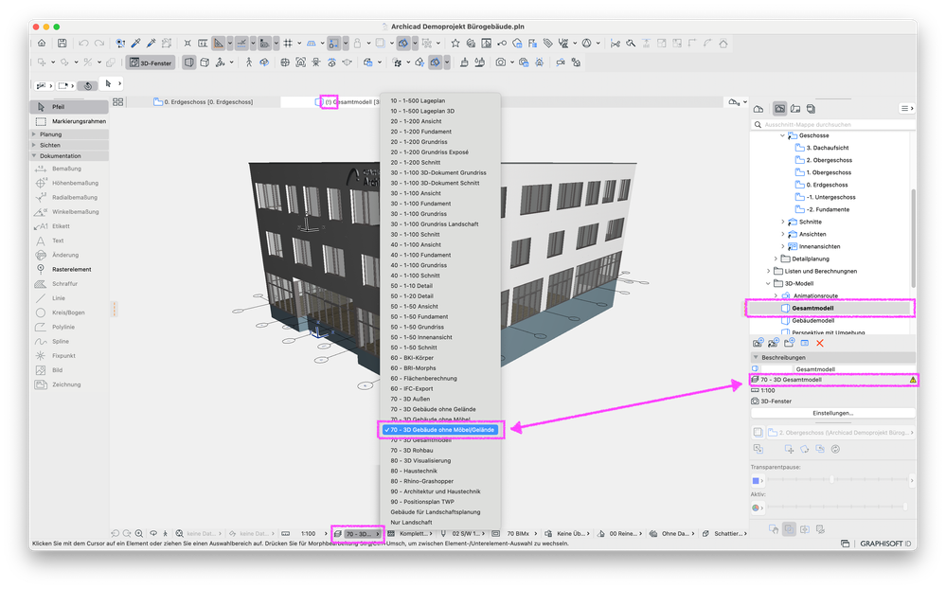The image size is (946, 589).
Task: Click the Save icon in the toolbar
Action: [x=62, y=44]
